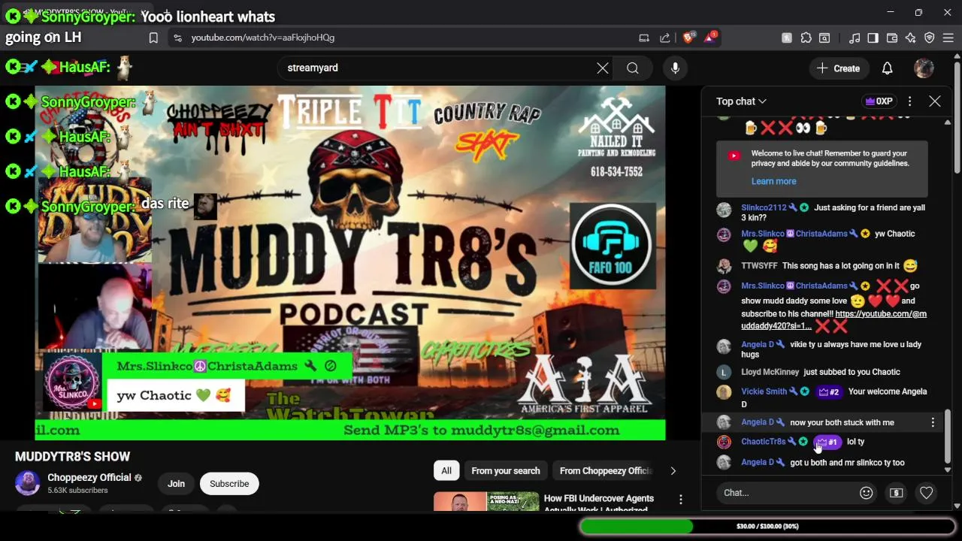Image resolution: width=962 pixels, height=541 pixels.
Task: Open YouTube notifications bell
Action: pyautogui.click(x=887, y=68)
